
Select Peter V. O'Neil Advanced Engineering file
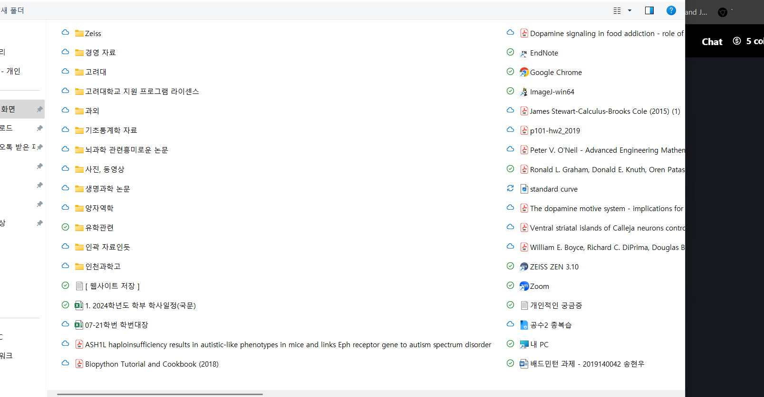pyautogui.click(x=608, y=150)
